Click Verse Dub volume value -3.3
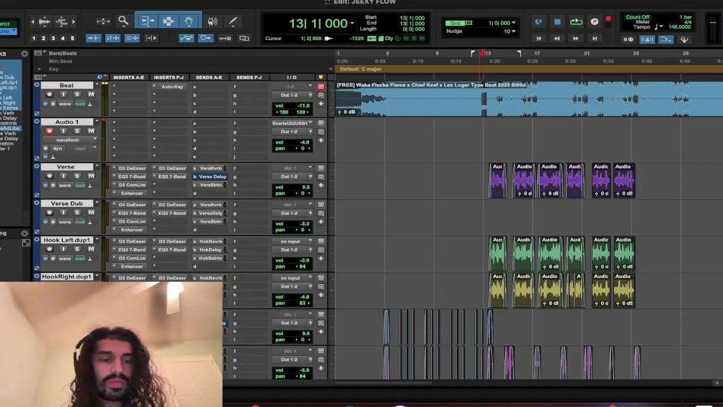This screenshot has width=723, height=407. [304, 224]
